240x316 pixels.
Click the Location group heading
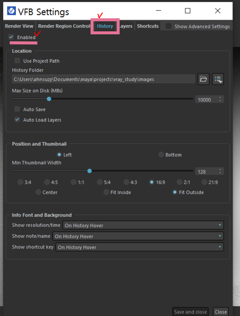tap(22, 51)
